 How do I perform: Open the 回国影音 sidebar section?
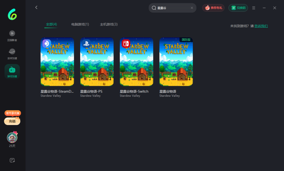click(12, 35)
